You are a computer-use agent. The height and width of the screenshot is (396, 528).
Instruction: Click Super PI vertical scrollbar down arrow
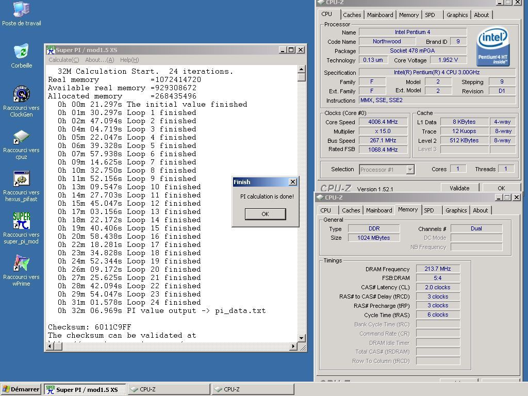pos(301,338)
